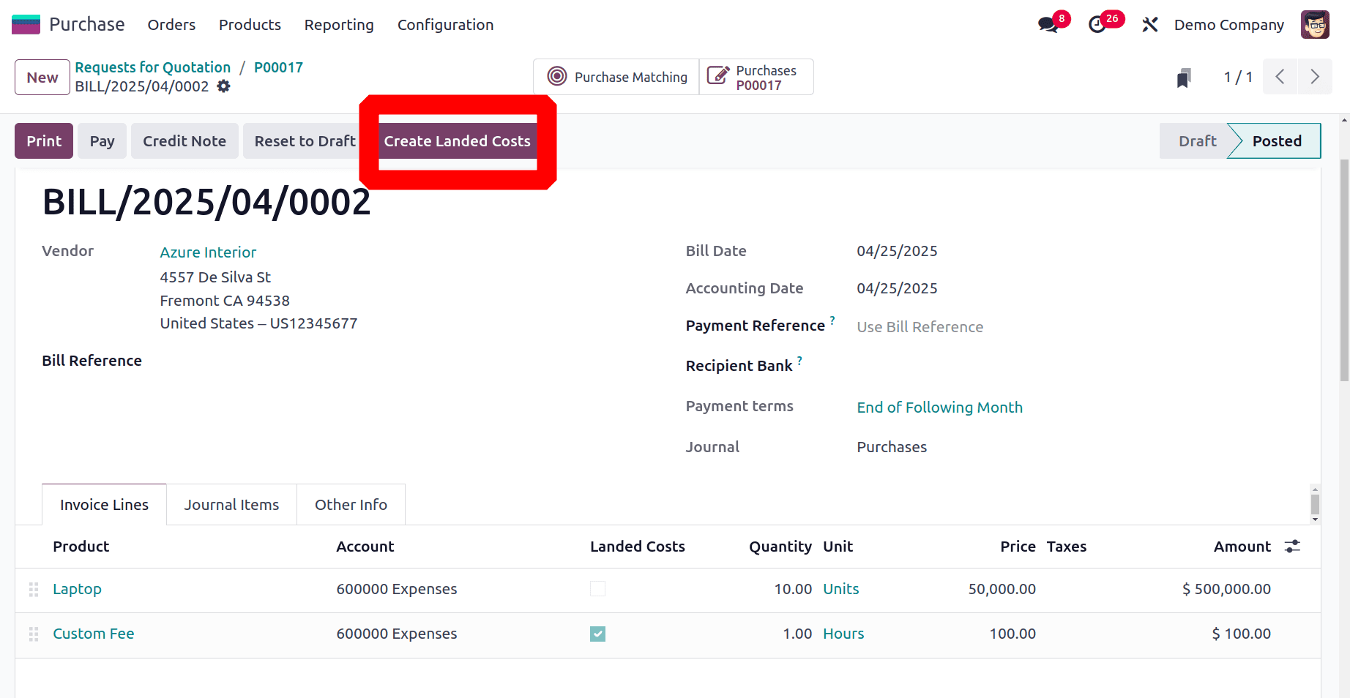
Task: Click Reset to Draft button
Action: click(305, 141)
